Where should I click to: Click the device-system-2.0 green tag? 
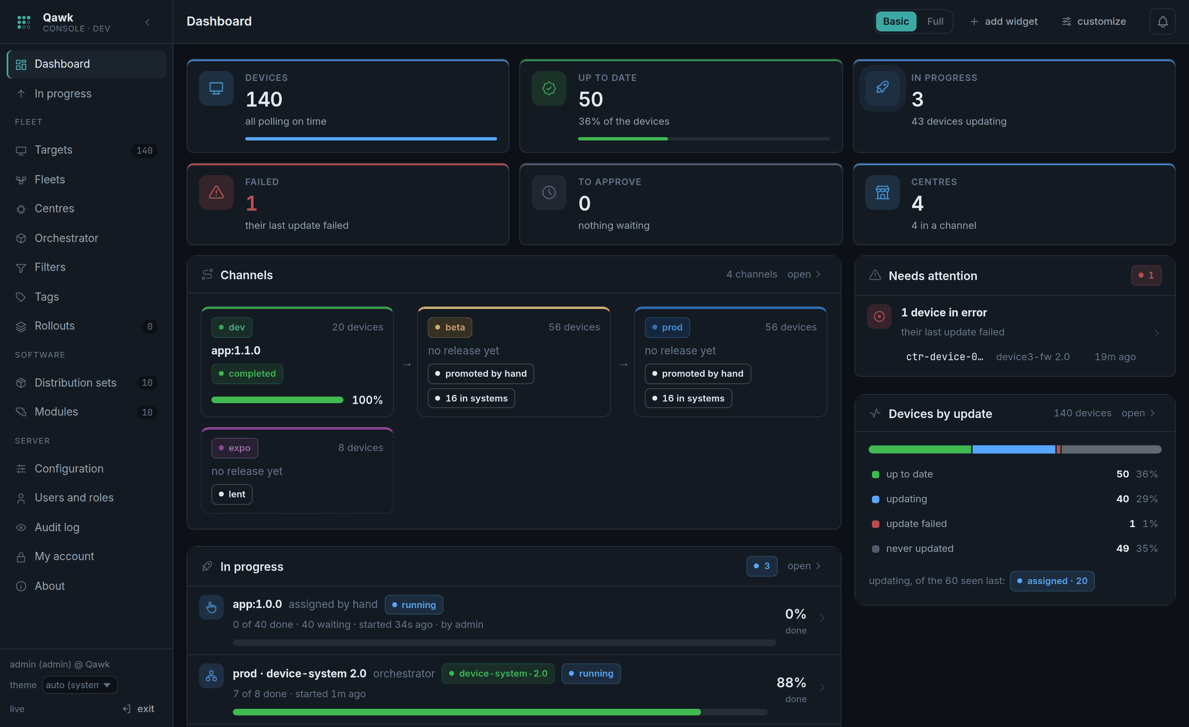[x=498, y=674]
